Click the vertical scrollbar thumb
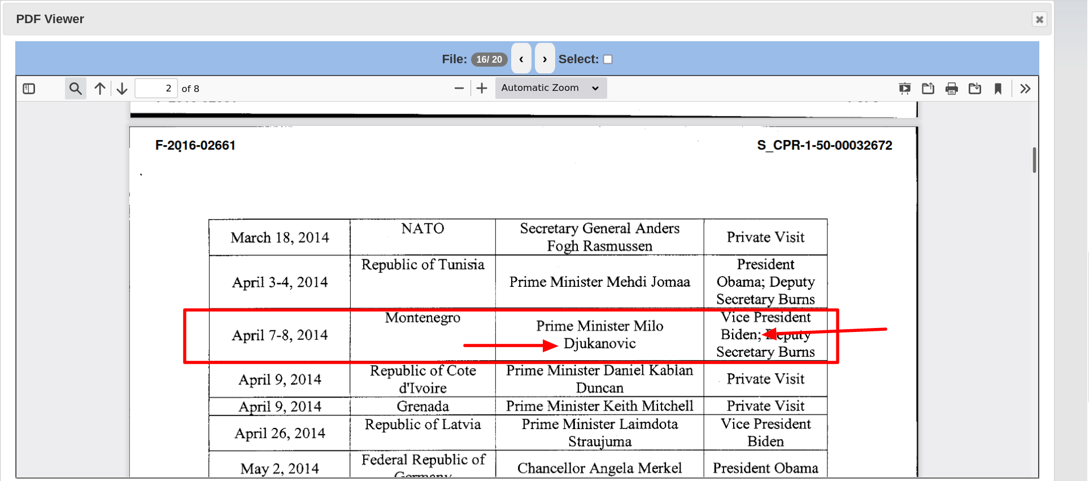This screenshot has height=481, width=1089. point(1034,160)
